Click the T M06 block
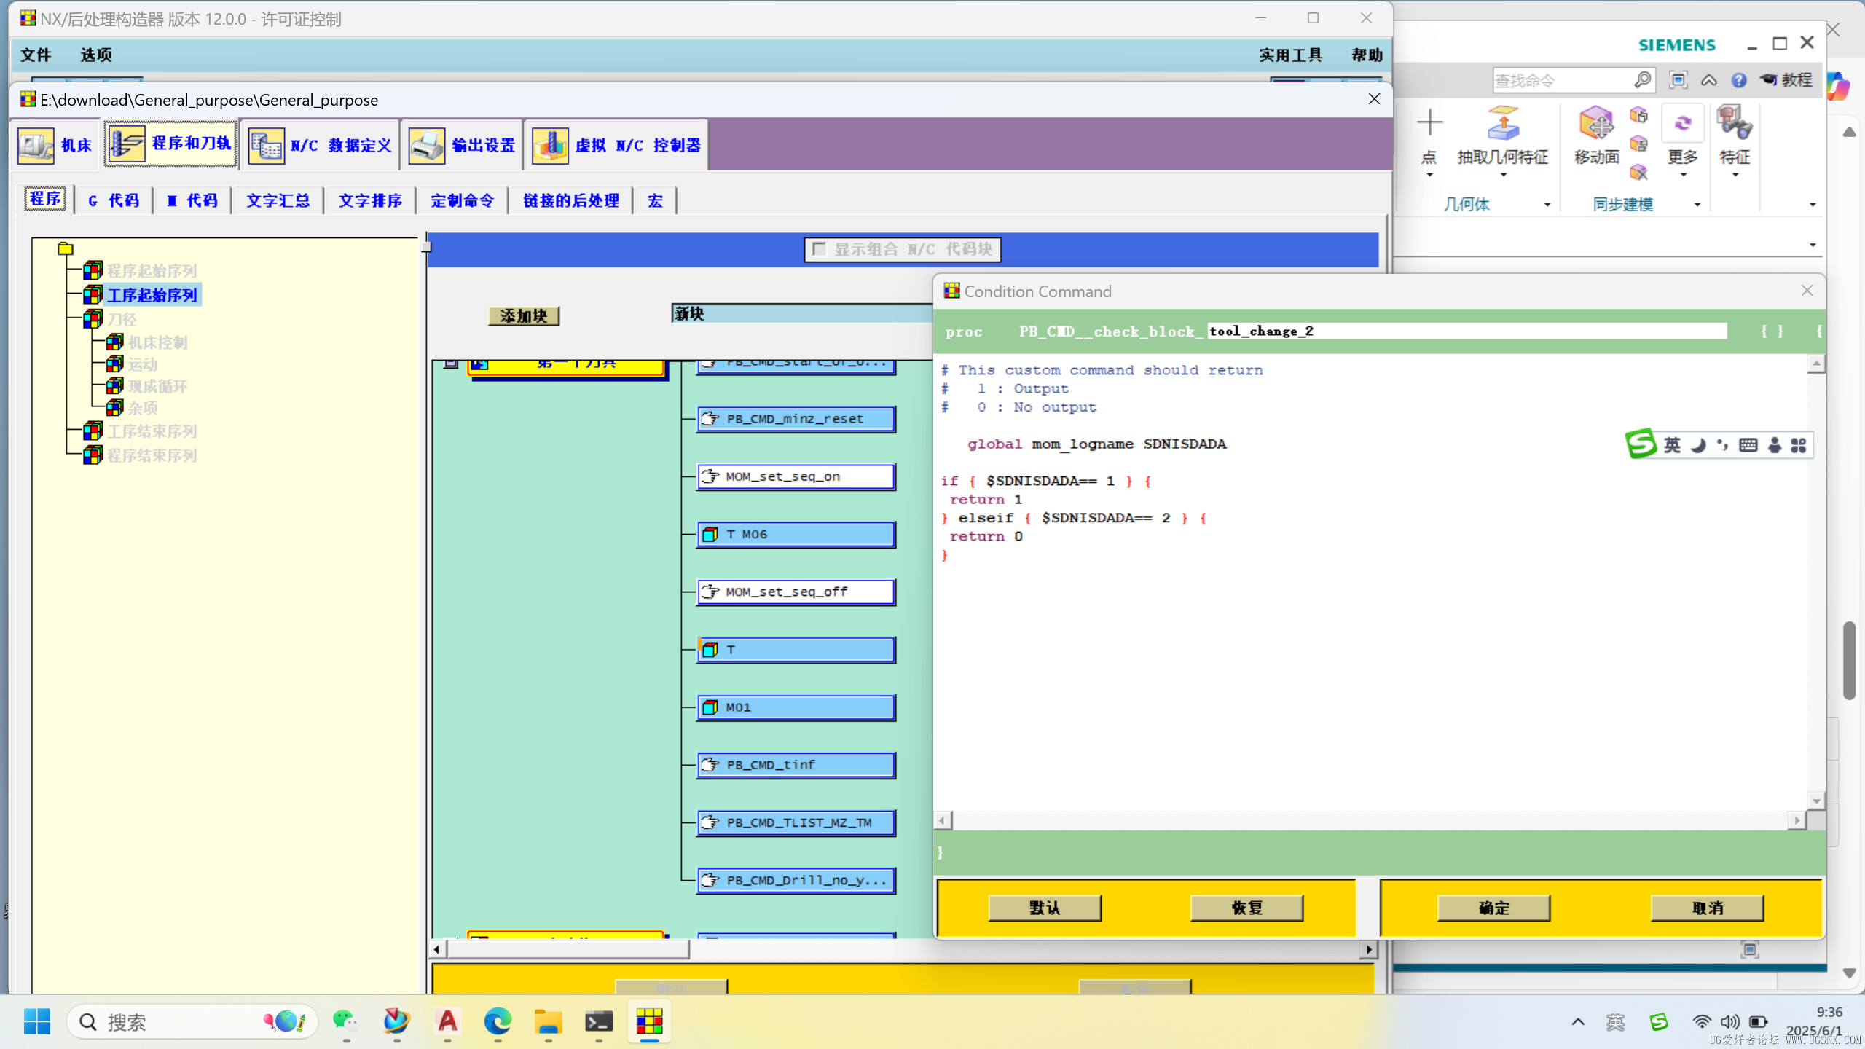1865x1049 pixels. coord(796,534)
